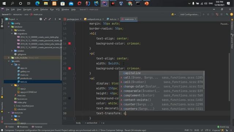This screenshot has width=234, height=132.
Task: Click the orange user avatar icon
Action: tap(231, 14)
